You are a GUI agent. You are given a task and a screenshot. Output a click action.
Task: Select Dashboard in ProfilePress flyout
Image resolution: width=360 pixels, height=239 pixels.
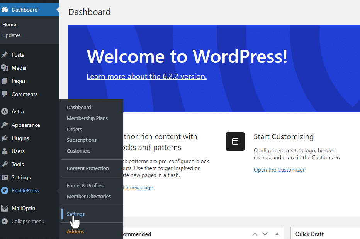pos(79,107)
